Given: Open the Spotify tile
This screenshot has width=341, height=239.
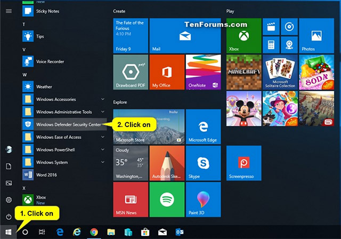Looking at the screenshot, I should [167, 200].
